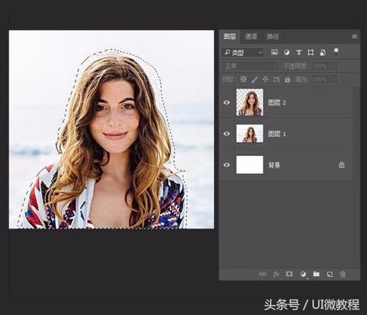This screenshot has width=367, height=315.
Task: Toggle the layer filter on/off switch
Action: coord(336,51)
